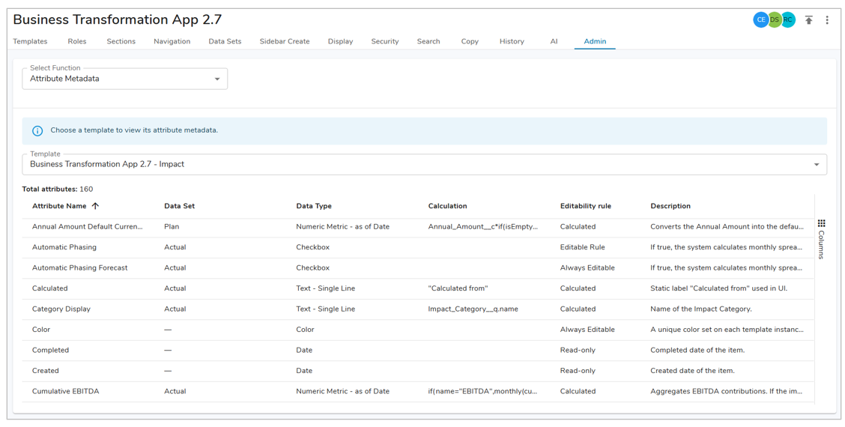Click the Automatic Phasing Forecast row
Screen dimensions: 845x427
[79, 267]
